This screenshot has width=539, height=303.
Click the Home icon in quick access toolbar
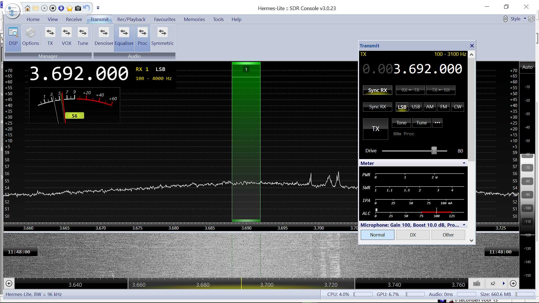click(x=28, y=8)
